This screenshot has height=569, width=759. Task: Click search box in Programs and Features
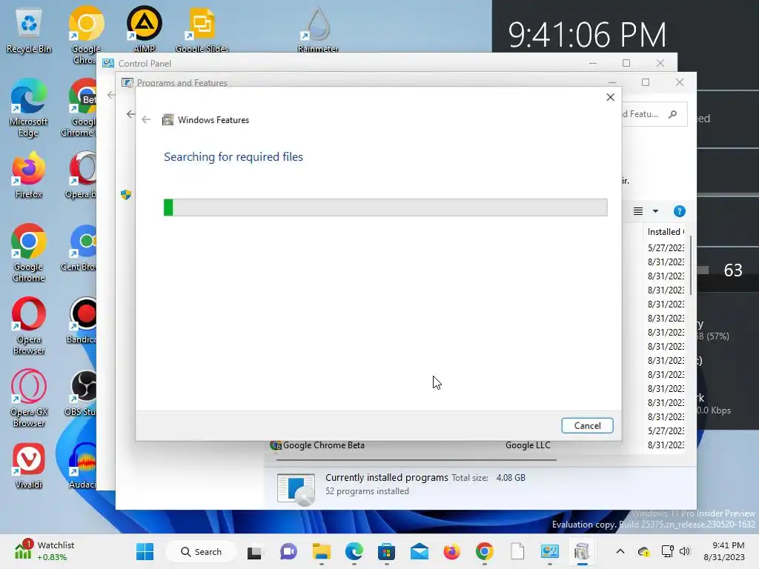click(x=654, y=114)
